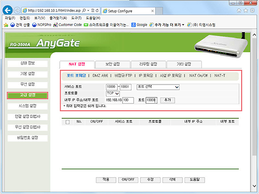Click the 적용 button
The image size is (259, 194).
(106, 180)
